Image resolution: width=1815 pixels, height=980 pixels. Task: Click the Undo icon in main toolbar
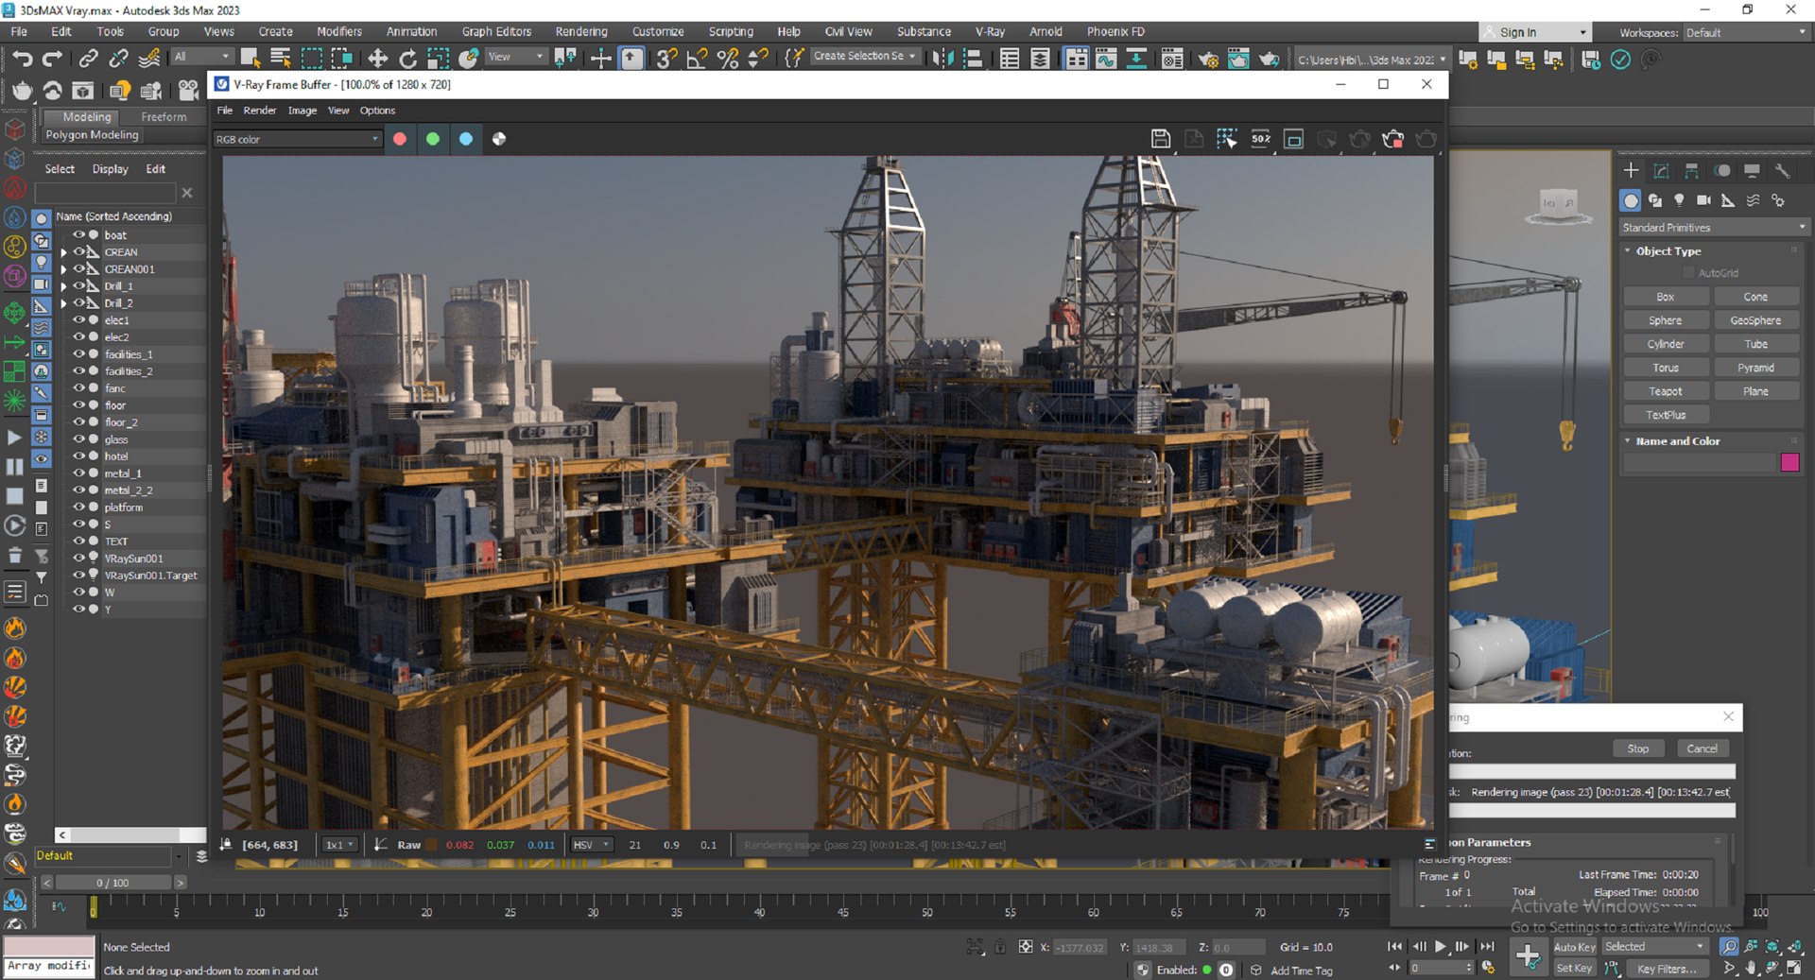(x=22, y=59)
